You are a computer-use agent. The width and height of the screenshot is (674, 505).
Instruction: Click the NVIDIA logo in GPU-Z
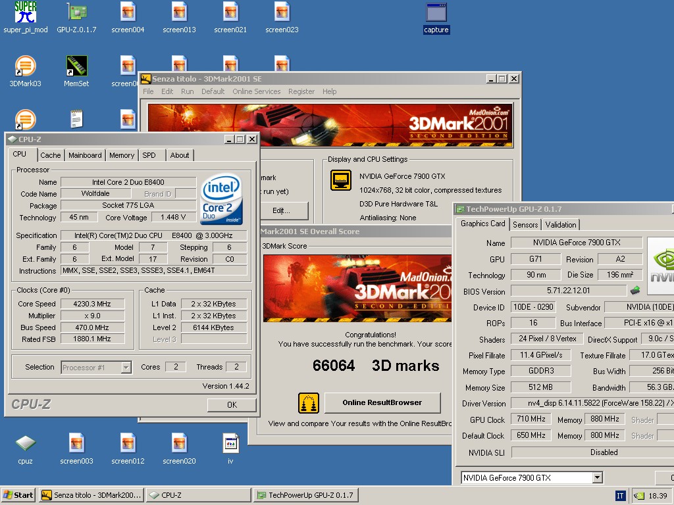tap(661, 266)
